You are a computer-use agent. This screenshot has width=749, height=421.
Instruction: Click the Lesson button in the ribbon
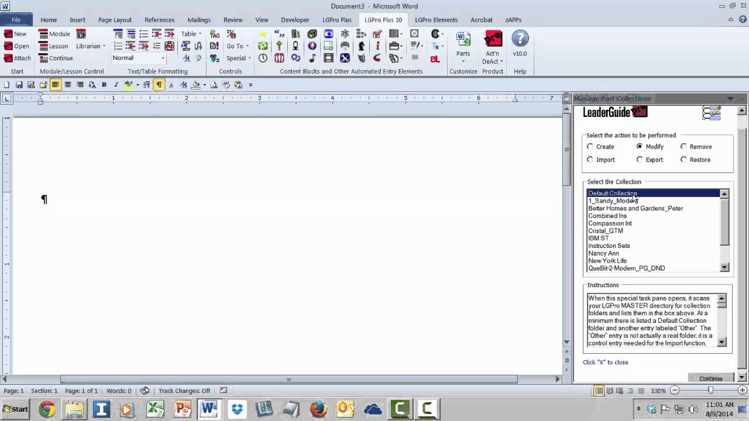pyautogui.click(x=54, y=46)
